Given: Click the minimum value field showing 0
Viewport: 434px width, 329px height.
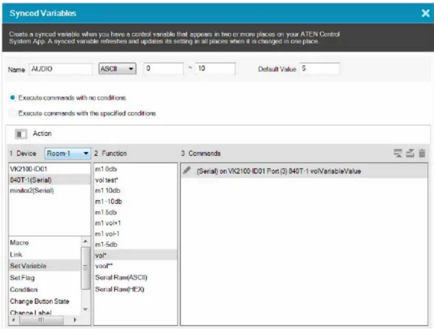Looking at the screenshot, I should tap(164, 68).
